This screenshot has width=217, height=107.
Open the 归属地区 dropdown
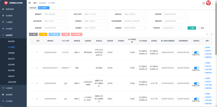click(x=135, y=28)
